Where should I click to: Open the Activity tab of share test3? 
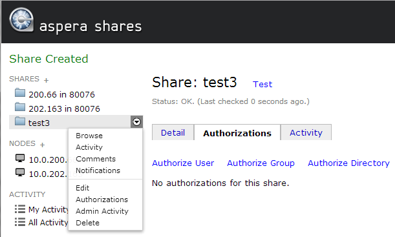click(x=306, y=132)
